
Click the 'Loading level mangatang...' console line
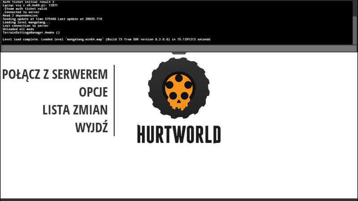[26, 22]
